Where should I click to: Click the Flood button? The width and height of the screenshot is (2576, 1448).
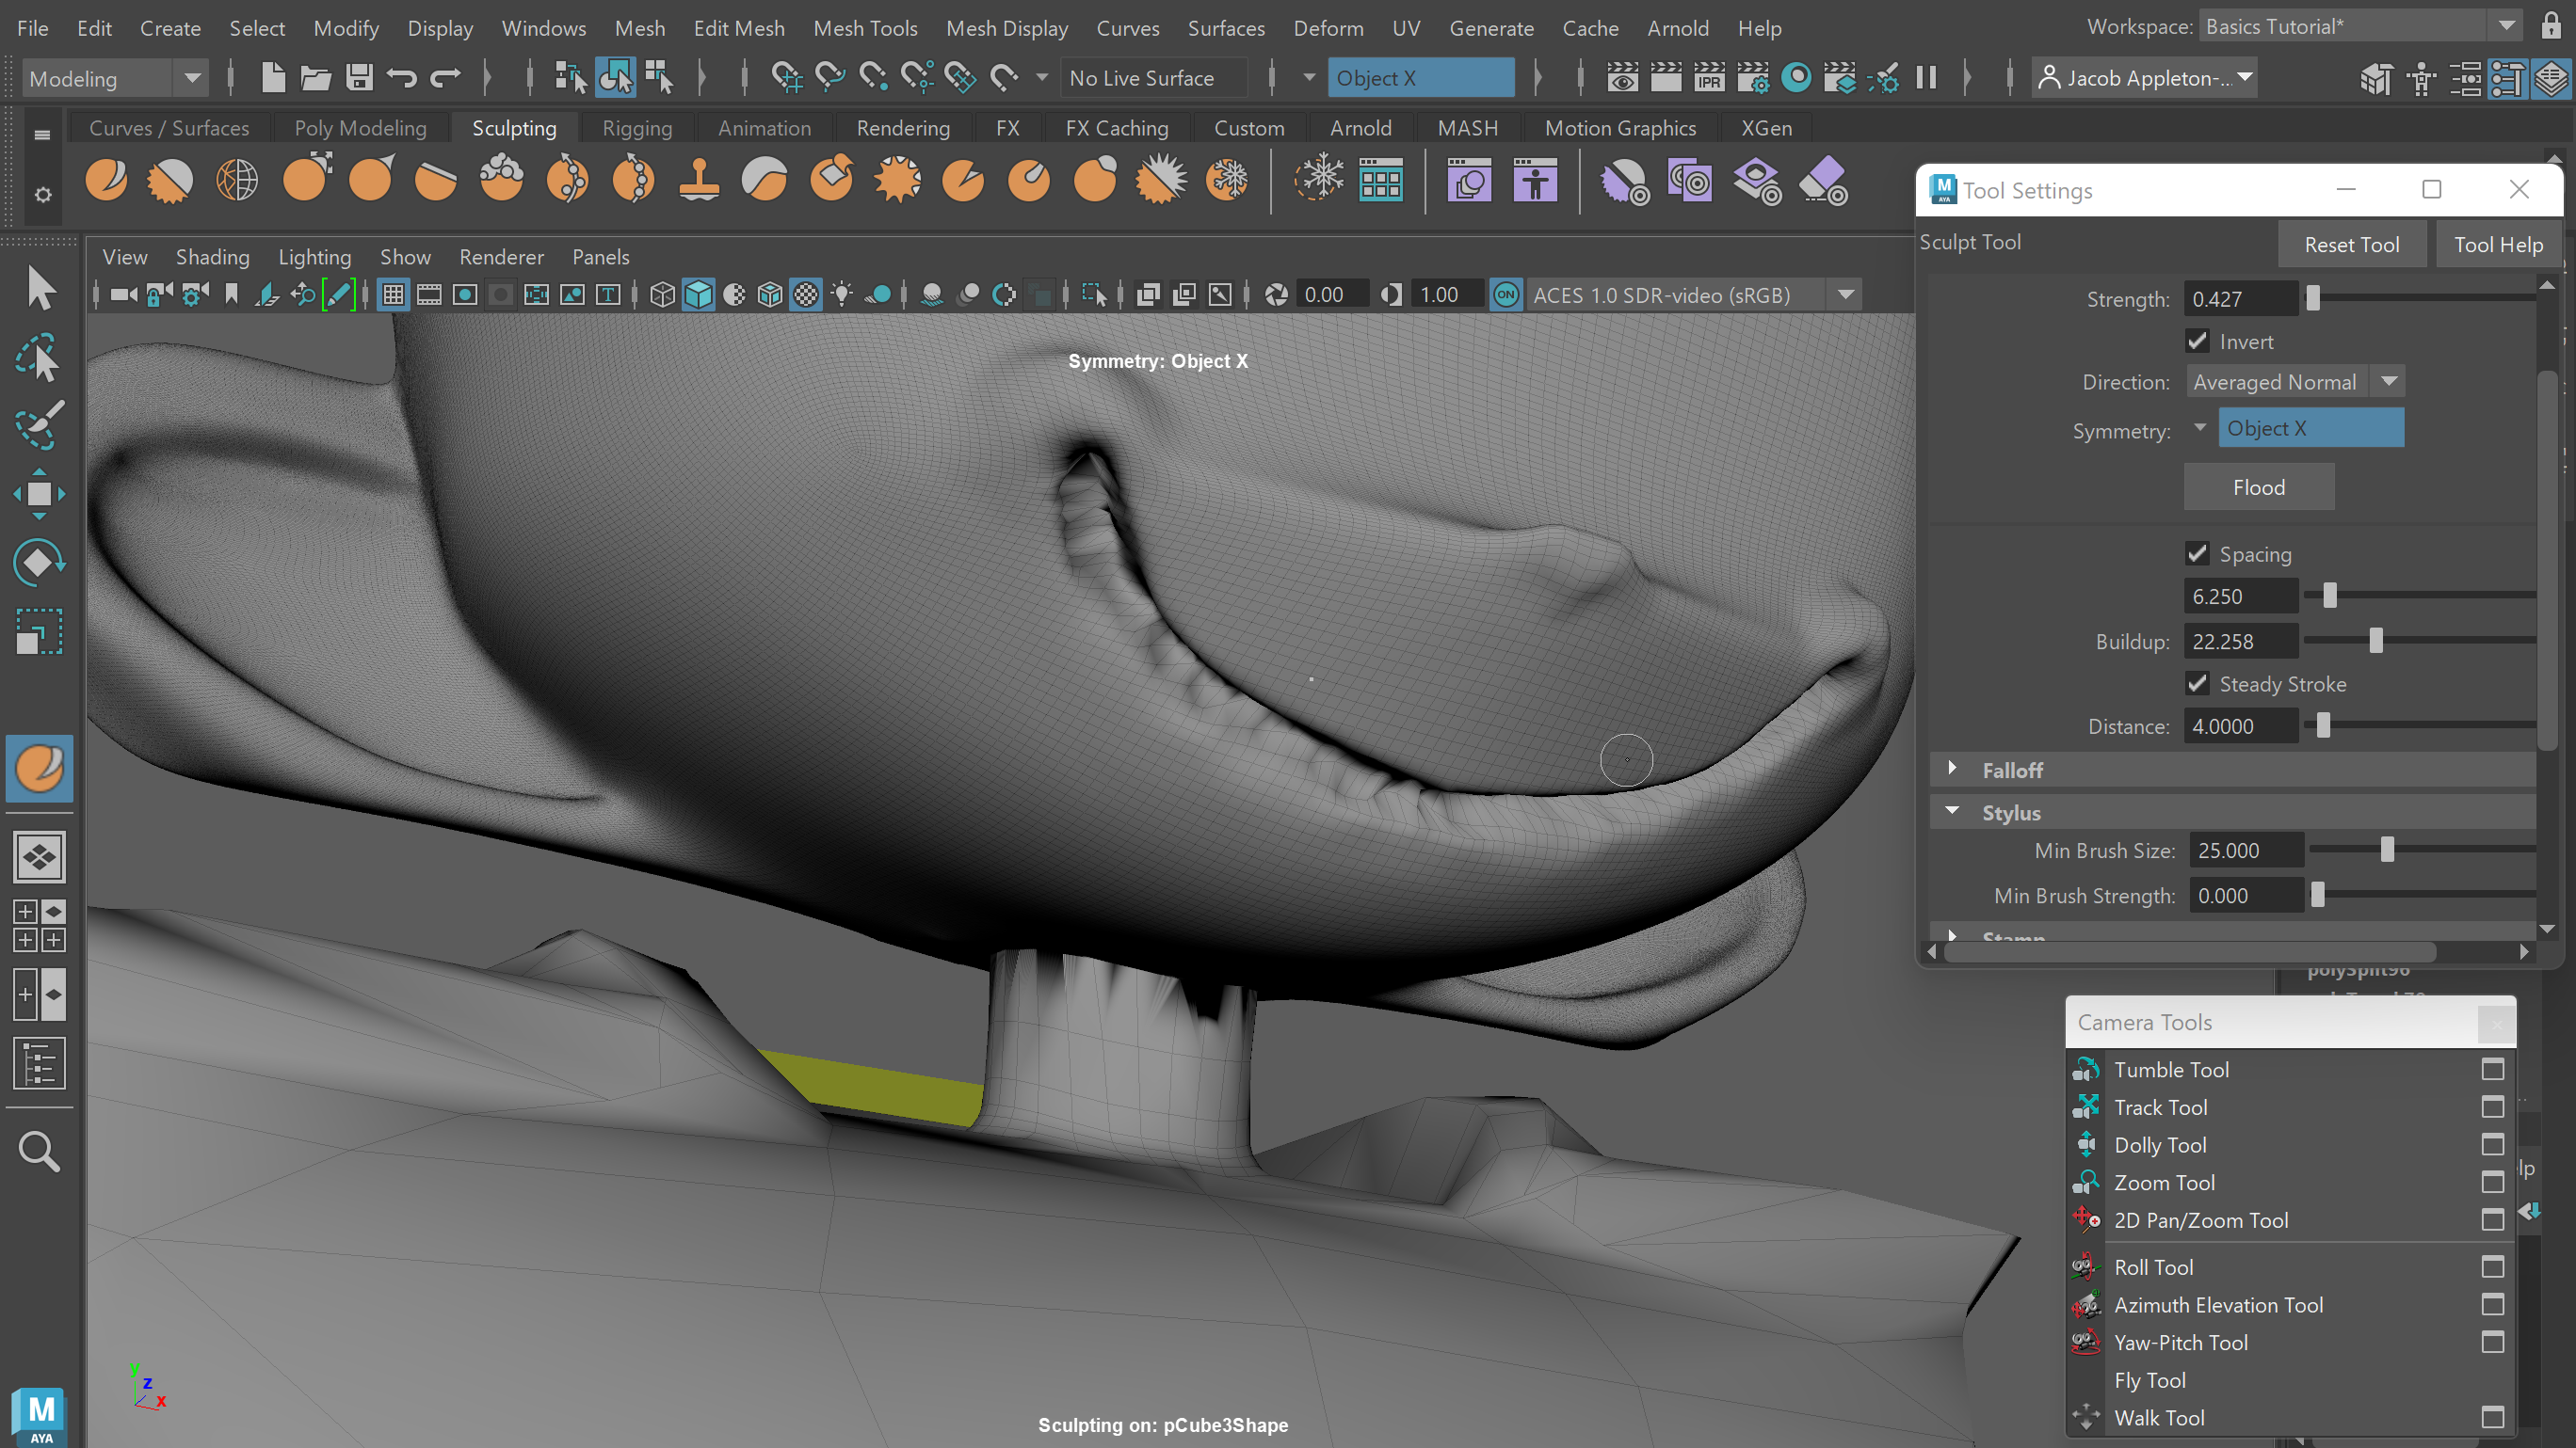tap(2258, 487)
